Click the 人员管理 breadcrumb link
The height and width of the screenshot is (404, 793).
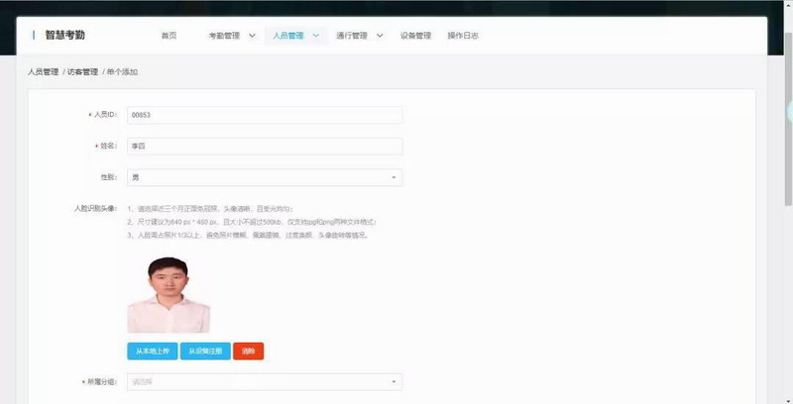pos(44,72)
